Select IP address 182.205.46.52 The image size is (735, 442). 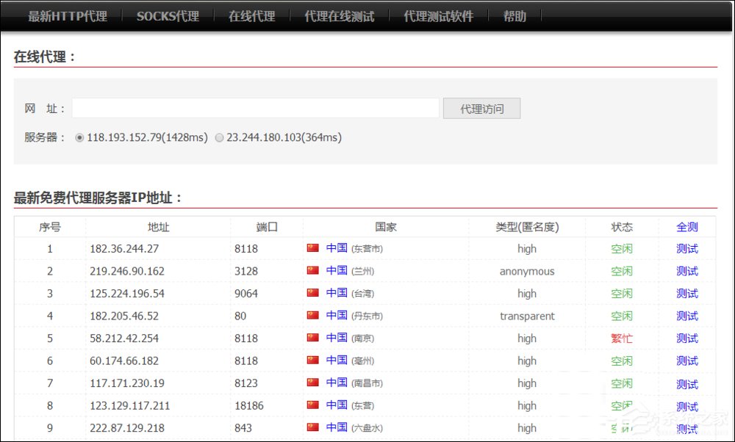pos(124,316)
